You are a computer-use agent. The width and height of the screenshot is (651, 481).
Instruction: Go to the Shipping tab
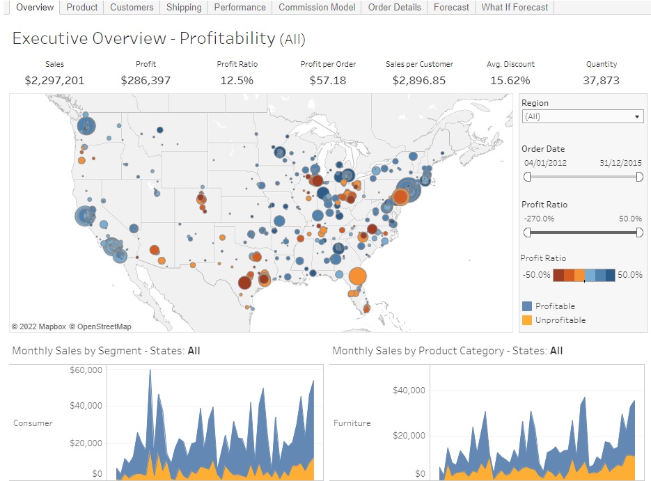pyautogui.click(x=183, y=8)
